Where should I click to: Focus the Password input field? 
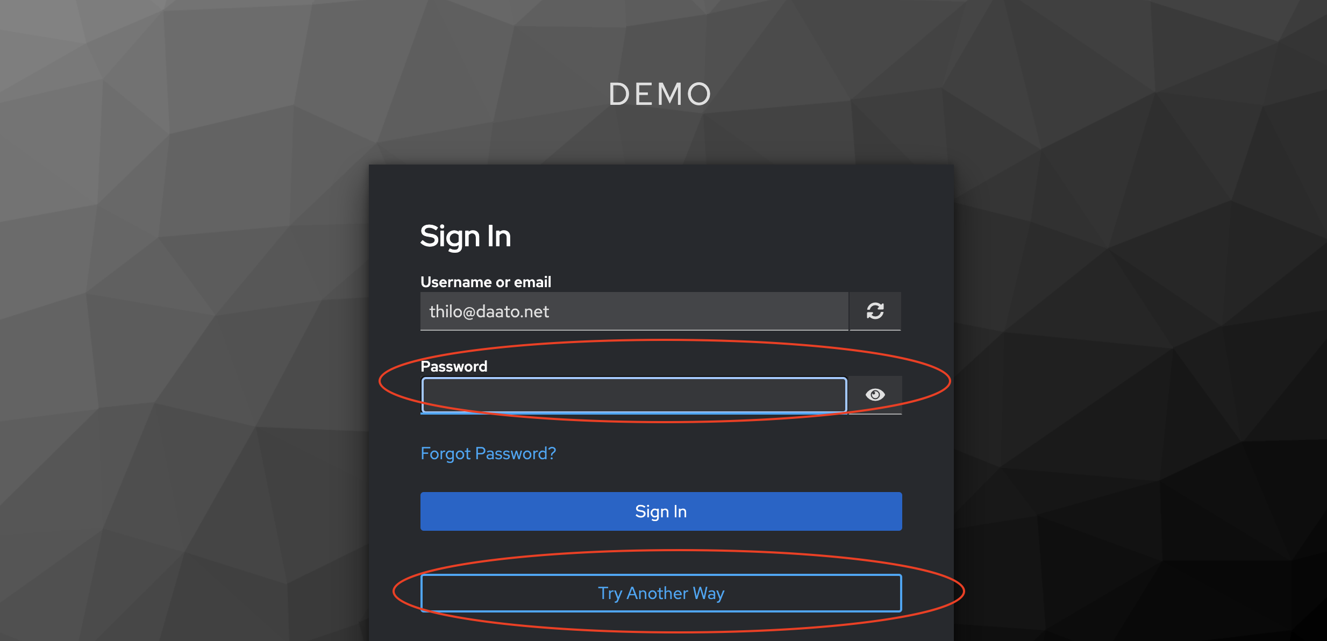point(634,395)
